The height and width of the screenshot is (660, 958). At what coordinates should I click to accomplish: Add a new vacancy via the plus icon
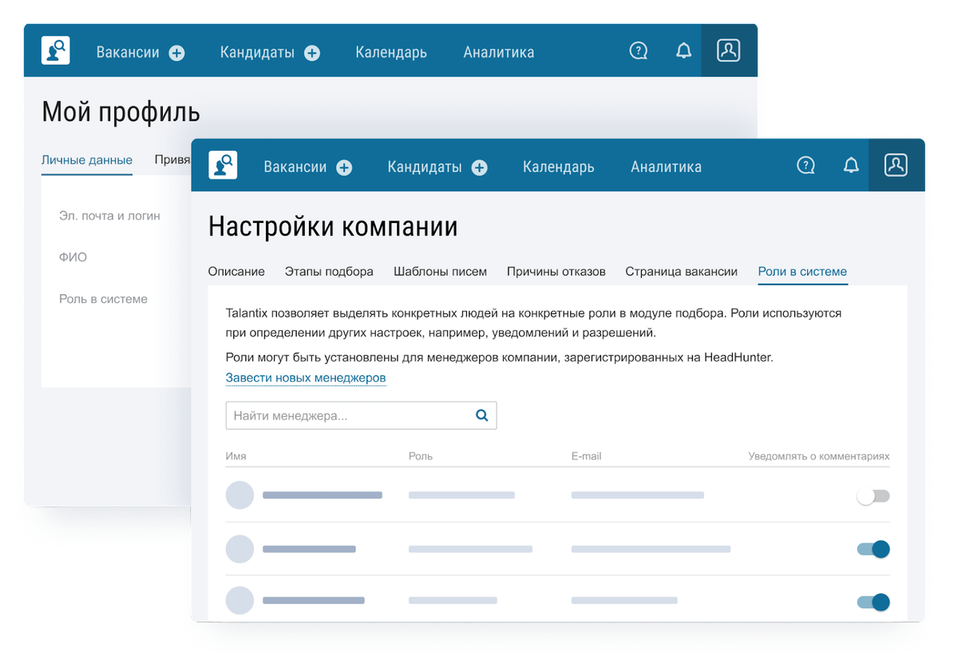pos(344,167)
